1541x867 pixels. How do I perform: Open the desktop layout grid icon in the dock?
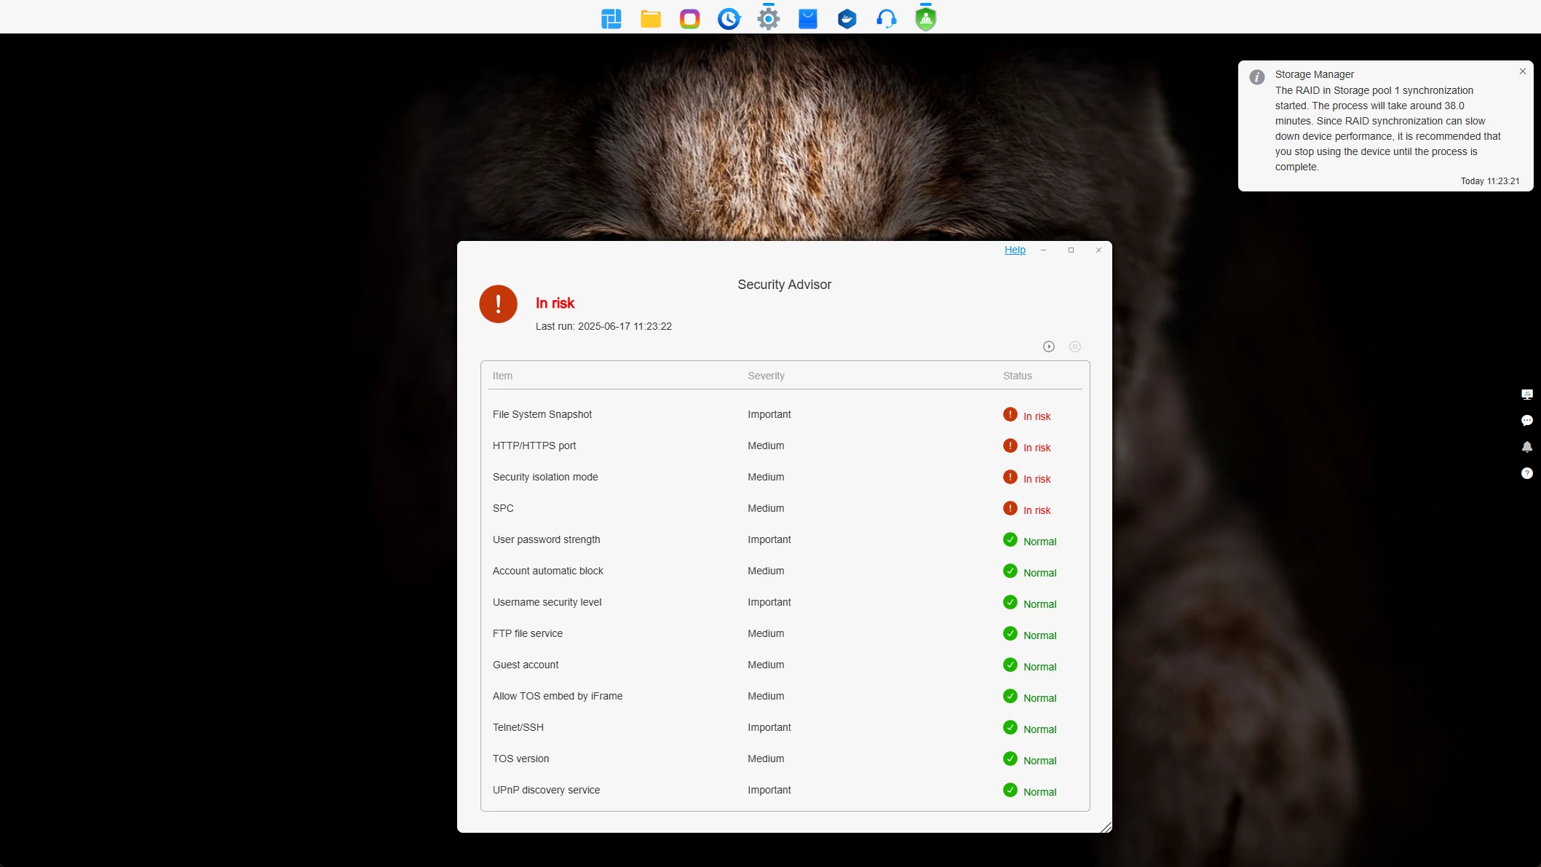611,19
